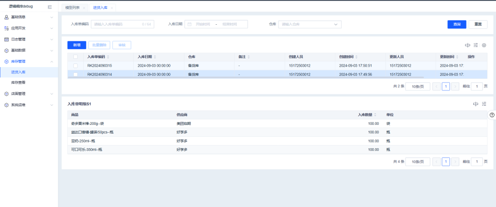
Task: Open the gear column settings icon
Action: 484,45
